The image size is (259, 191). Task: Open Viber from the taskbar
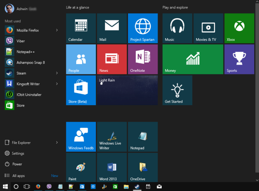[49, 187]
